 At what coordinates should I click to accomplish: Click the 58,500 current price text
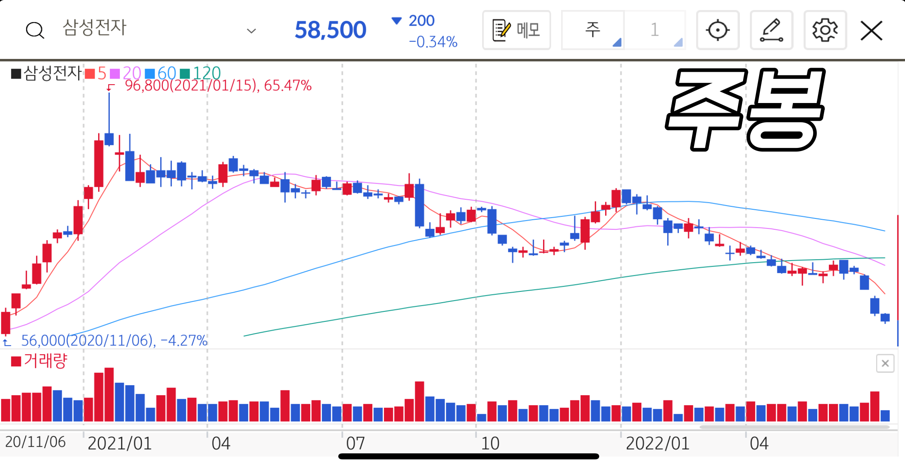[330, 30]
